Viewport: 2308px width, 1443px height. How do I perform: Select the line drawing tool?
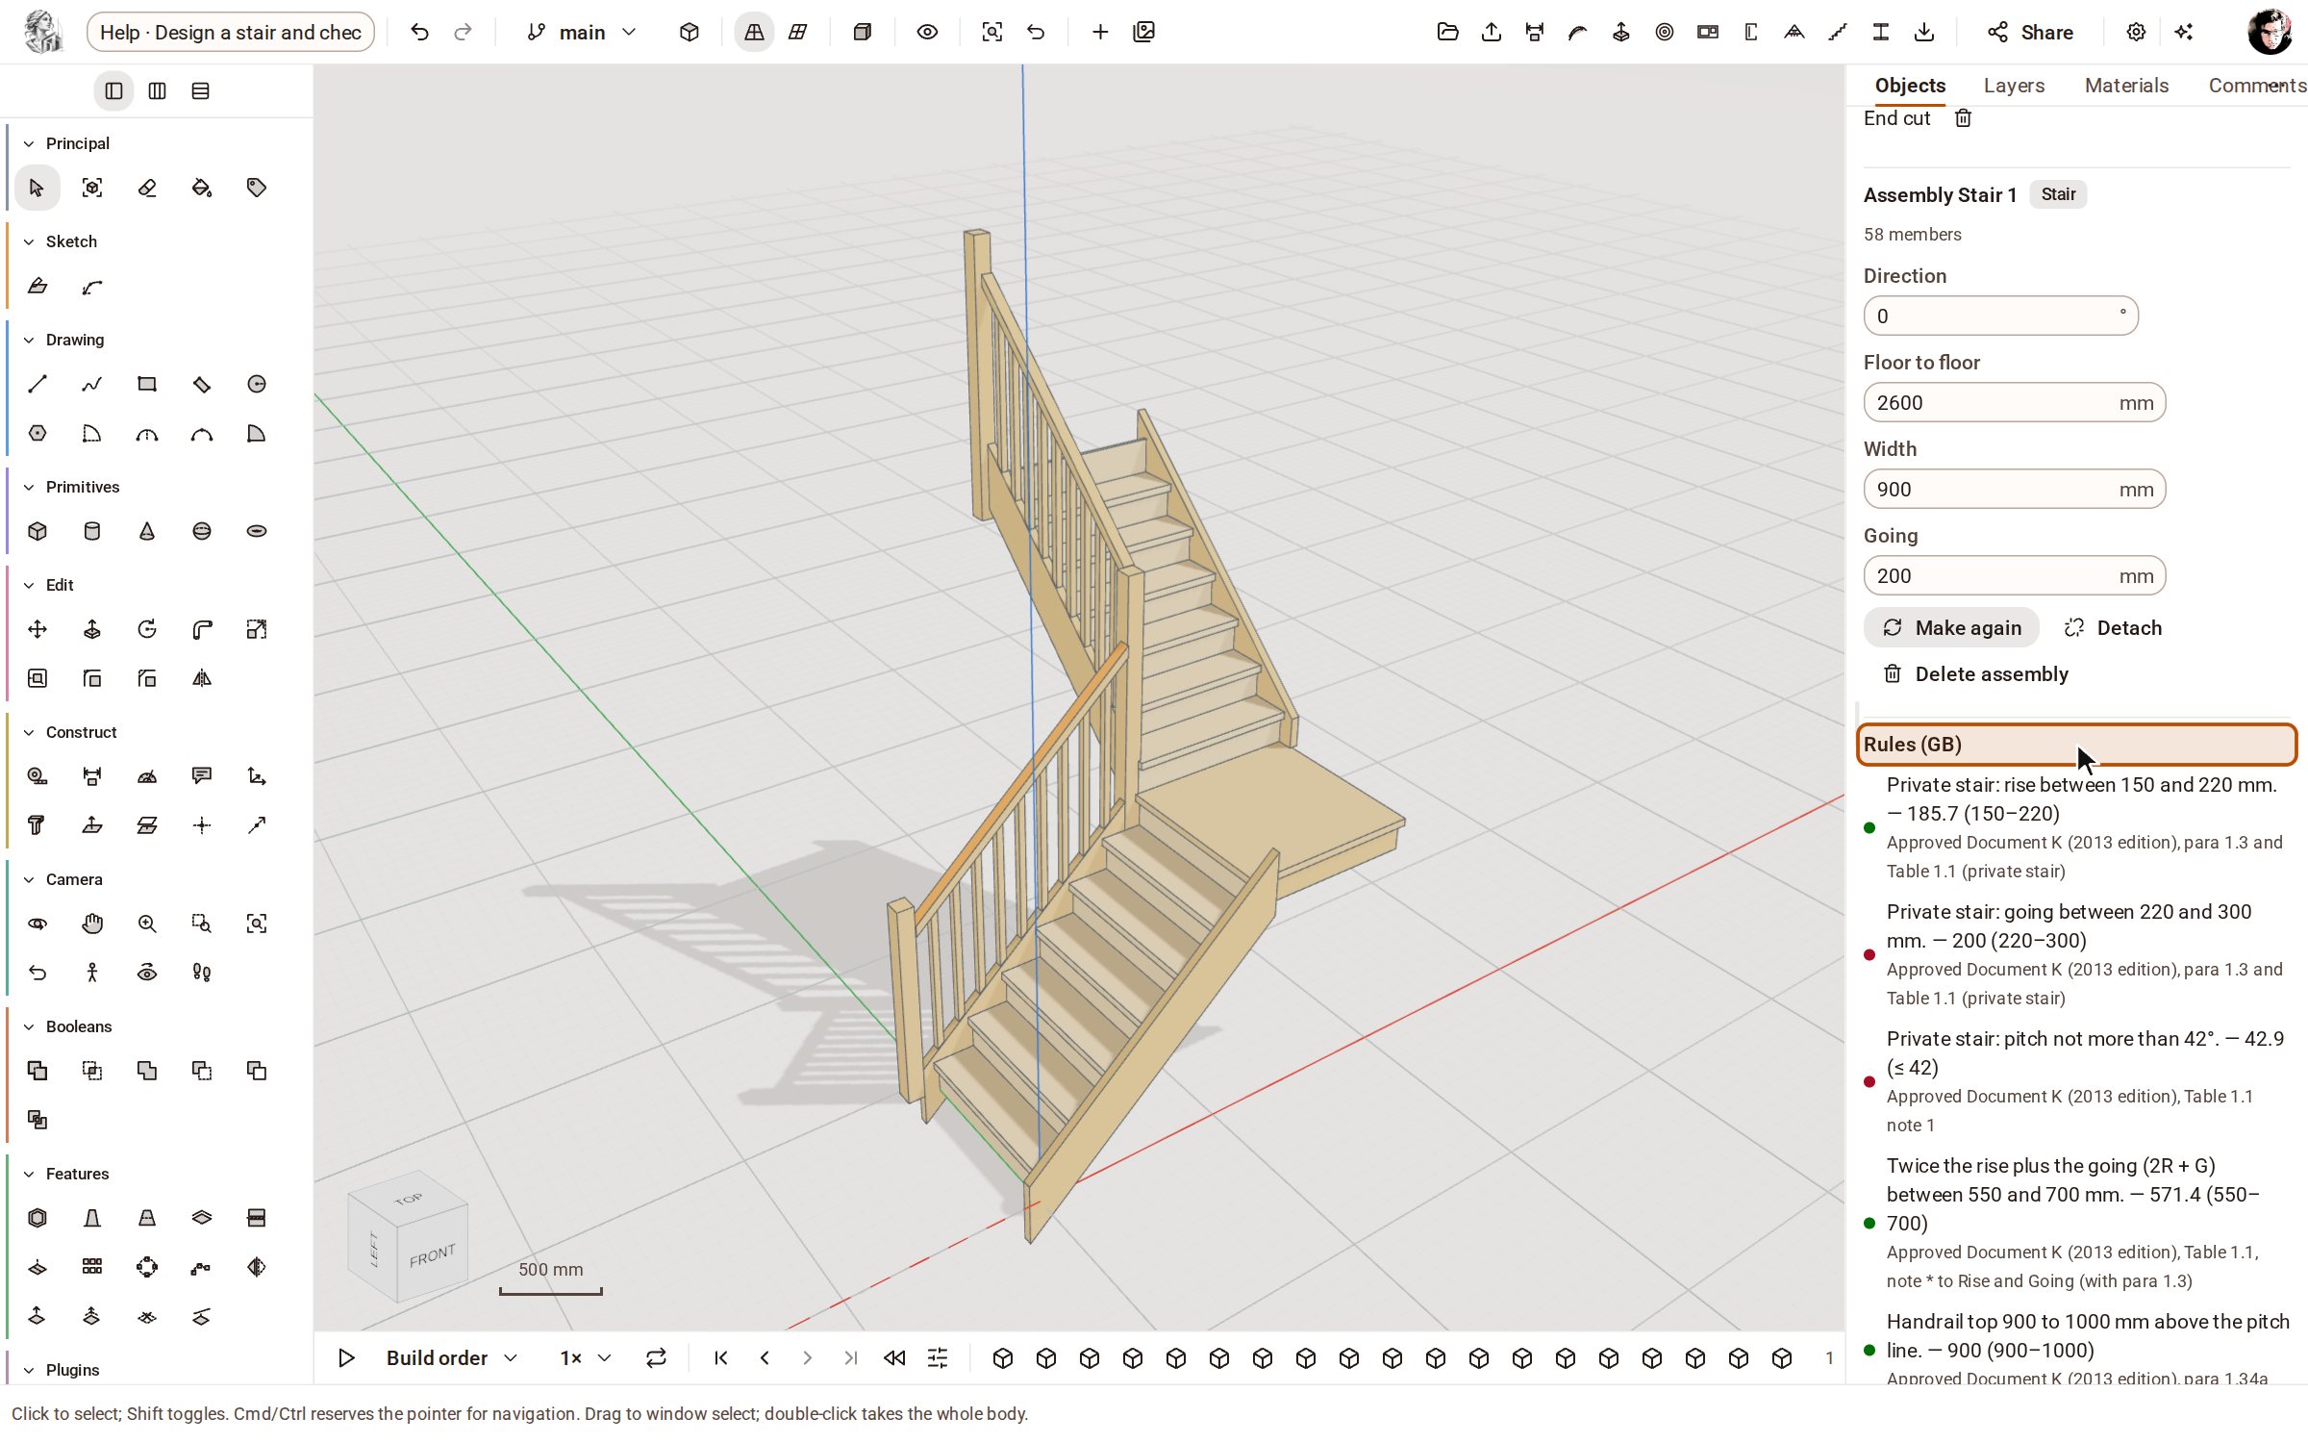(x=38, y=384)
